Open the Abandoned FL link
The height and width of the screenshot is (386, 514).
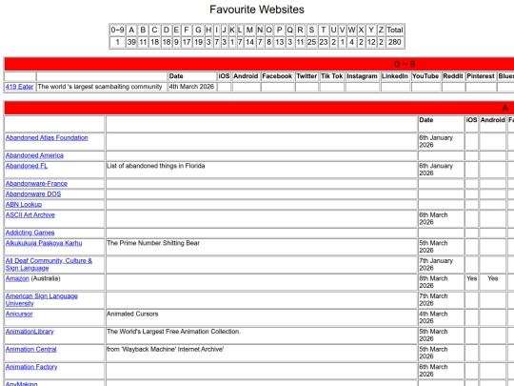(27, 166)
